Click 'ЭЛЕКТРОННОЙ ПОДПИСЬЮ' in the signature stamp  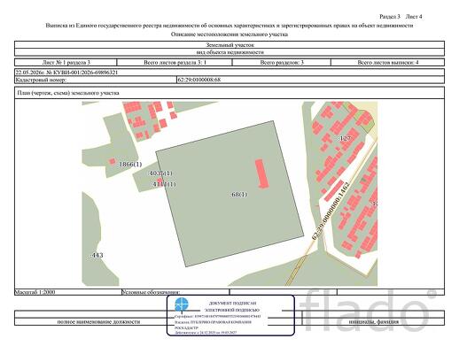pos(232,310)
